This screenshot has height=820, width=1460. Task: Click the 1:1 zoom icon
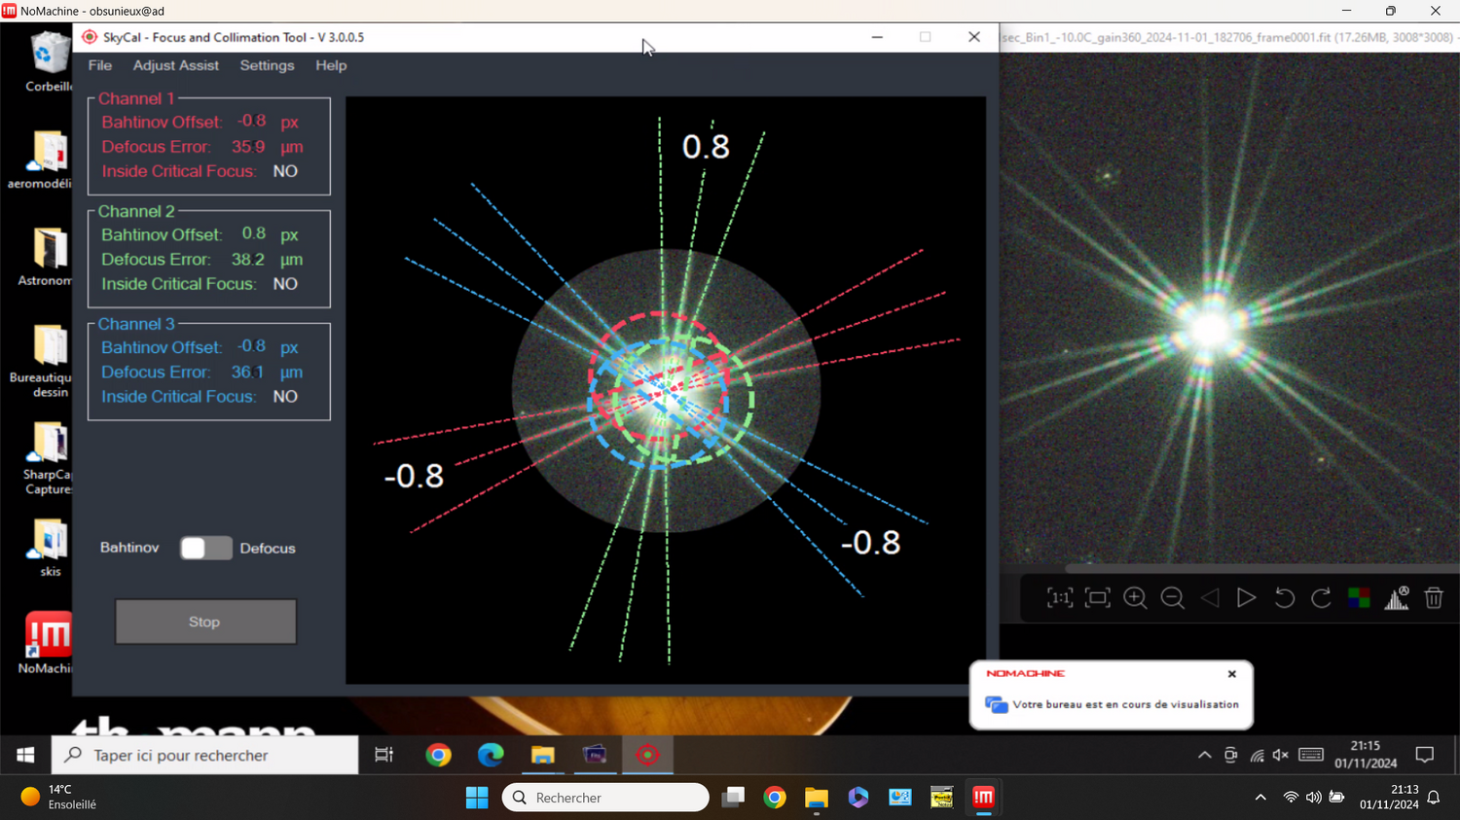[x=1060, y=598]
